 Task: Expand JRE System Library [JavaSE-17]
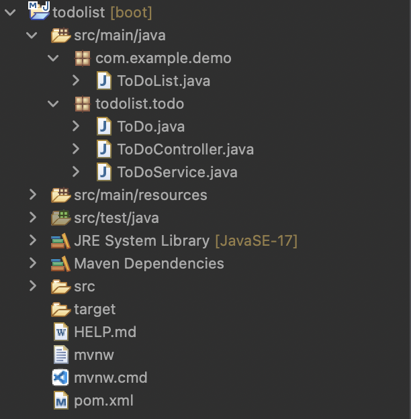click(x=33, y=240)
